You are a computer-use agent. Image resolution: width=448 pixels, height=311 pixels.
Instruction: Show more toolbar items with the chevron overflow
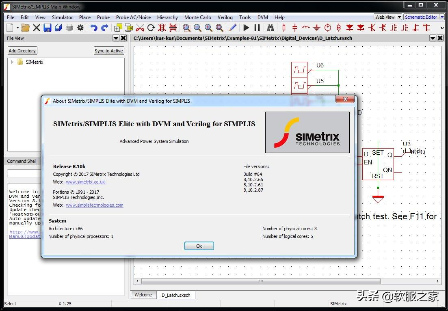(442, 28)
